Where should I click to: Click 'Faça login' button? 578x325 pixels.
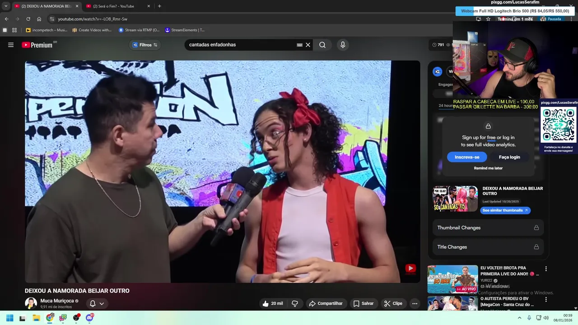[x=509, y=157]
